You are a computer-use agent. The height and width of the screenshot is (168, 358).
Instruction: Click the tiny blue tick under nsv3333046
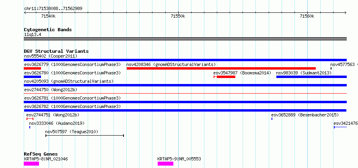(x=30, y=127)
